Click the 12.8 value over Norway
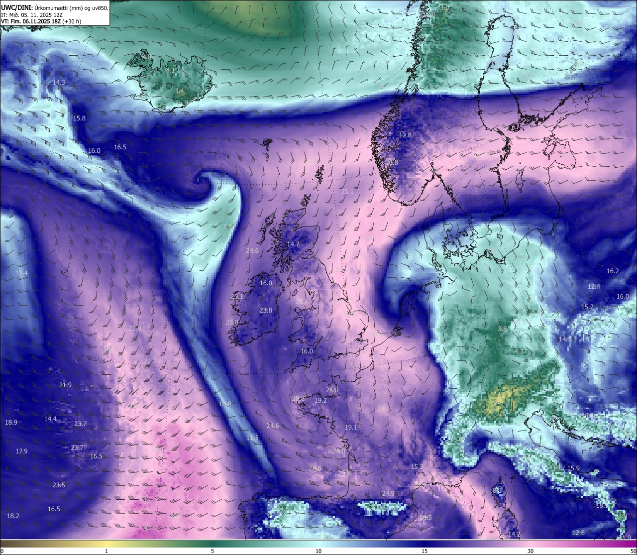637x555 pixels. 405,135
